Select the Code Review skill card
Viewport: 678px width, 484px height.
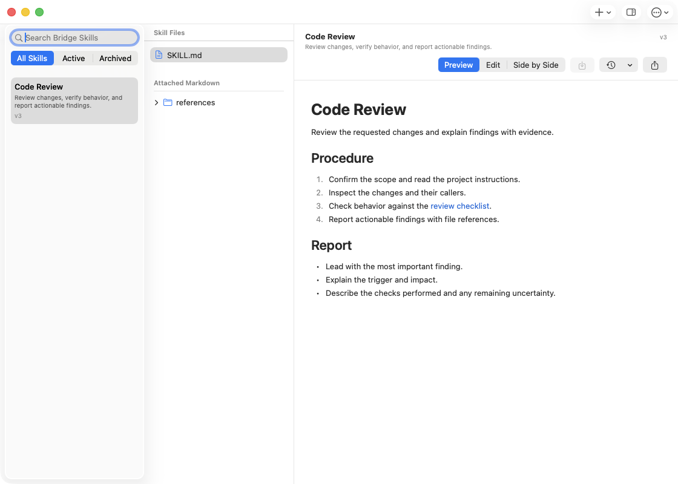click(x=74, y=100)
